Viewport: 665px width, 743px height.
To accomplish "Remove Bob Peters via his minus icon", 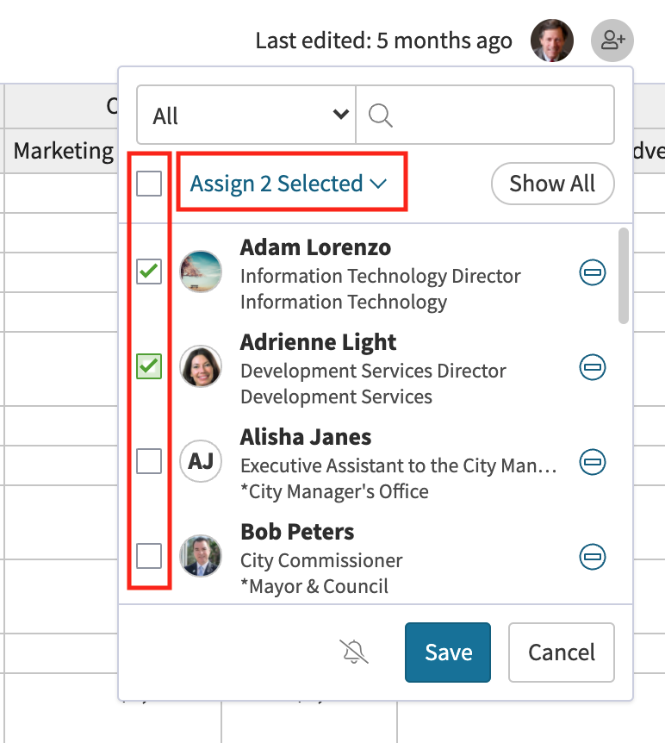I will pyautogui.click(x=593, y=557).
